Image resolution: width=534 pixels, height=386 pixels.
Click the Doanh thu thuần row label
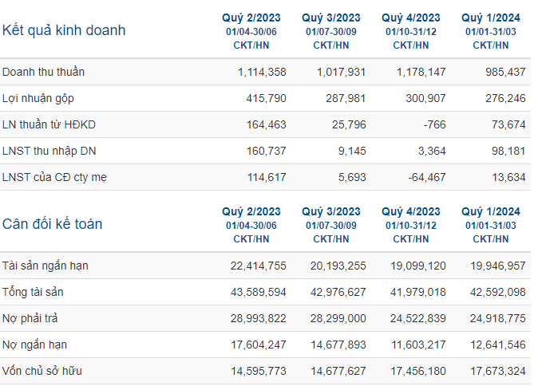click(x=43, y=72)
